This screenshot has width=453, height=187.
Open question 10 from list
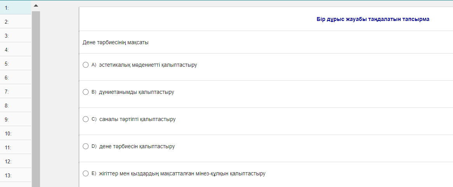tap(16, 133)
